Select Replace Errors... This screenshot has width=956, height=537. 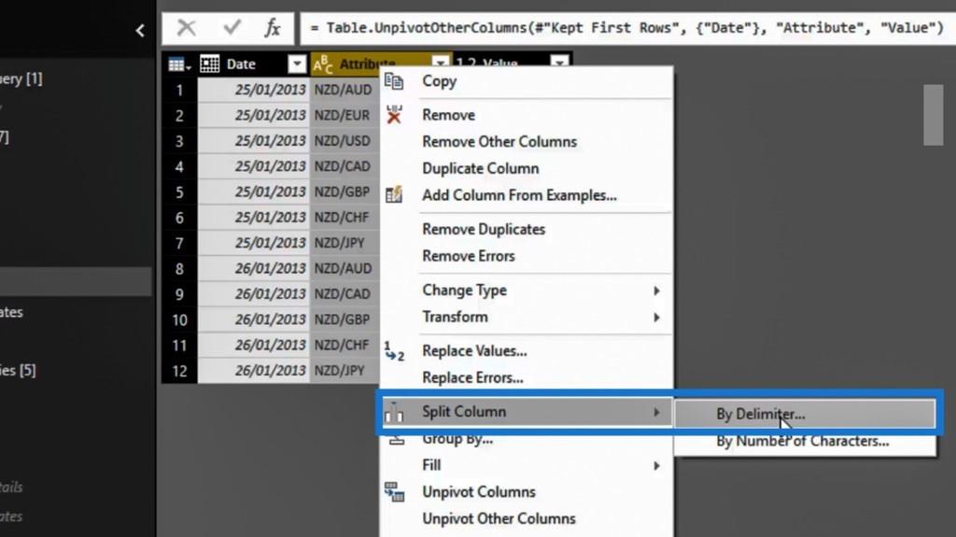[472, 378]
